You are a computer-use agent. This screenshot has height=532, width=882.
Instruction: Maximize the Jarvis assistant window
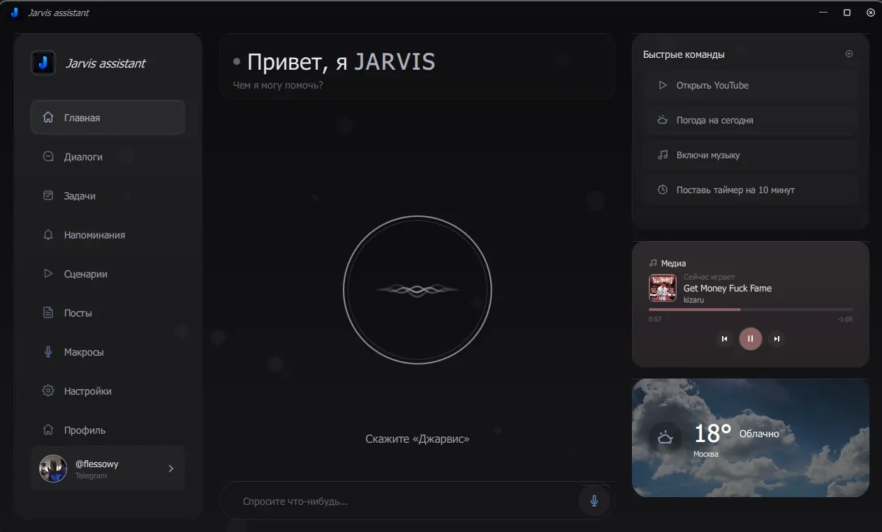pos(847,13)
